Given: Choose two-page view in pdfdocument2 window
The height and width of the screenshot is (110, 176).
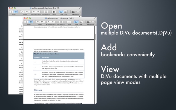Looking at the screenshot, I should pos(80,22).
